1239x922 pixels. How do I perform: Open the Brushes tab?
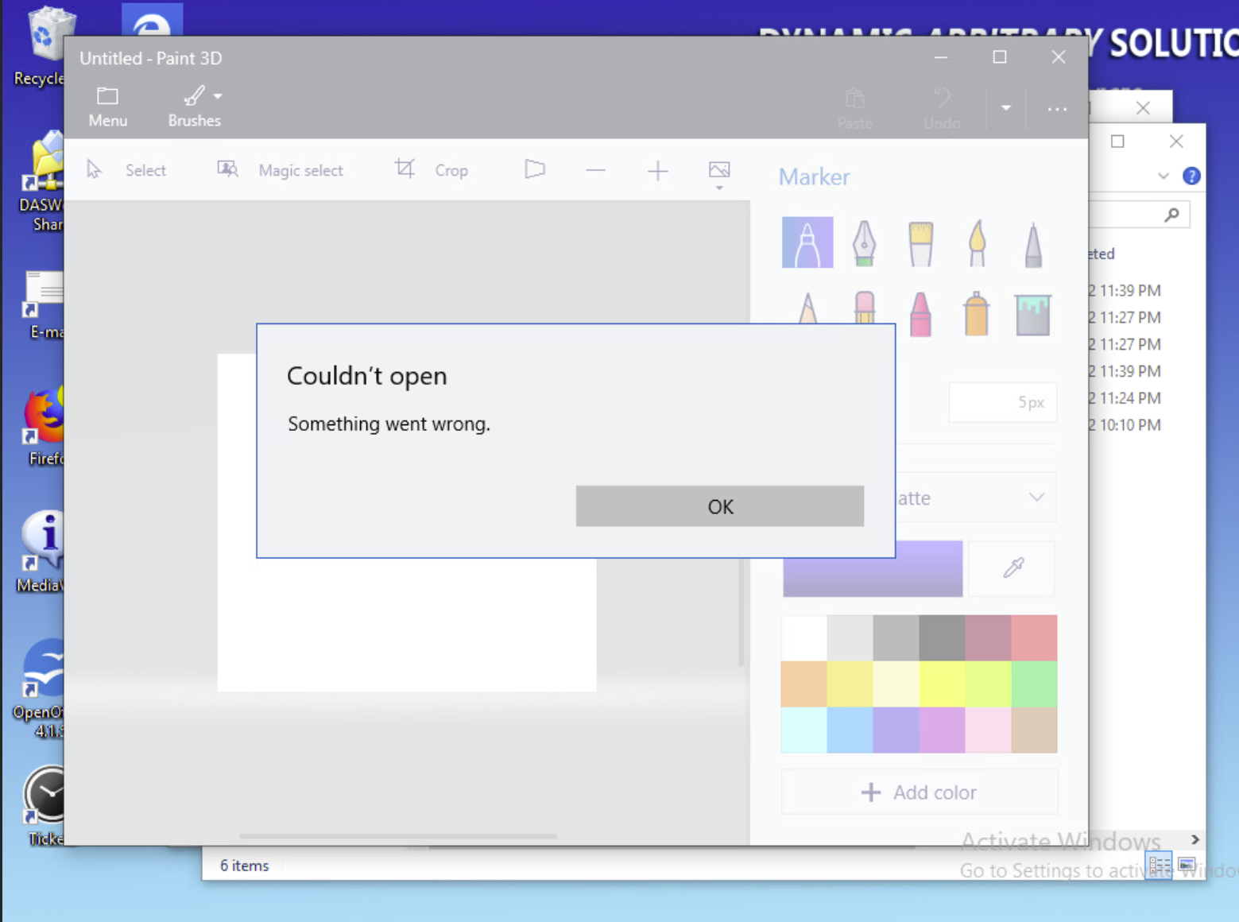(194, 107)
